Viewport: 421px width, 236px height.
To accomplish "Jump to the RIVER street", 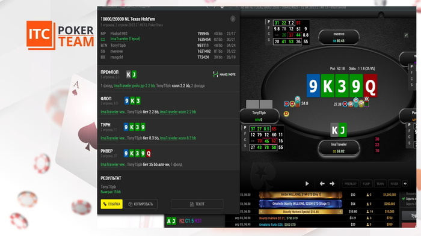I will (x=394, y=184).
